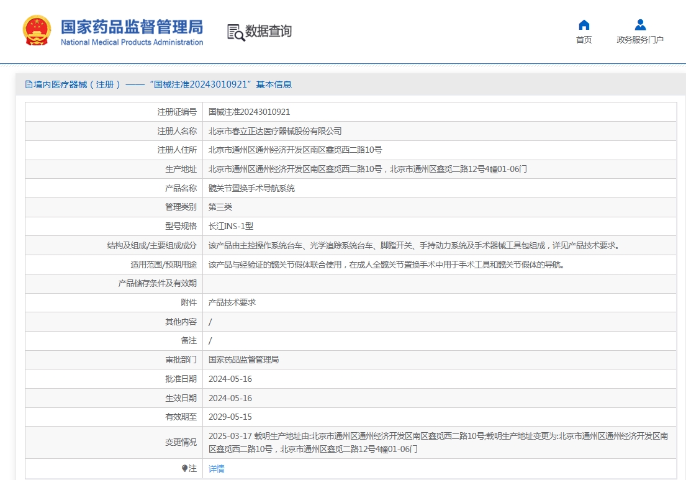Viewport: 686px width, 480px height.
Task: Click 北京市春立正达医疗器械股份有限公司 registrant name
Action: 275,131
